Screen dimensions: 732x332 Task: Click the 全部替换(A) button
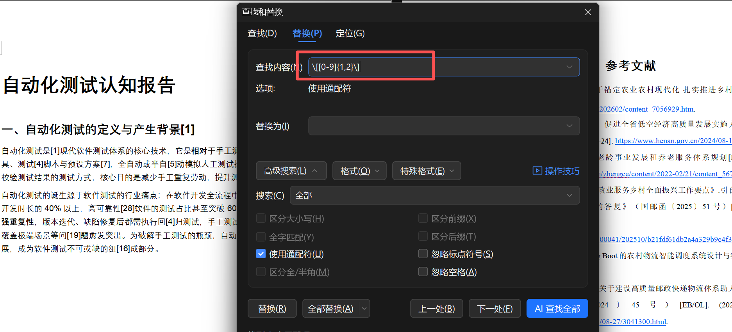[x=330, y=309]
